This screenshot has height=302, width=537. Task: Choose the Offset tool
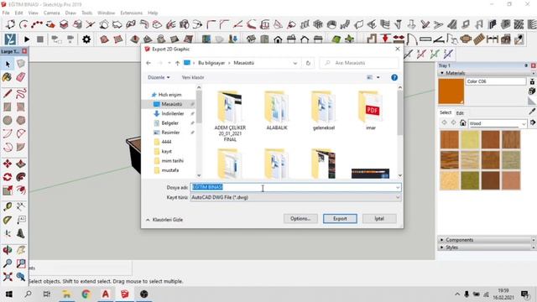(20, 190)
